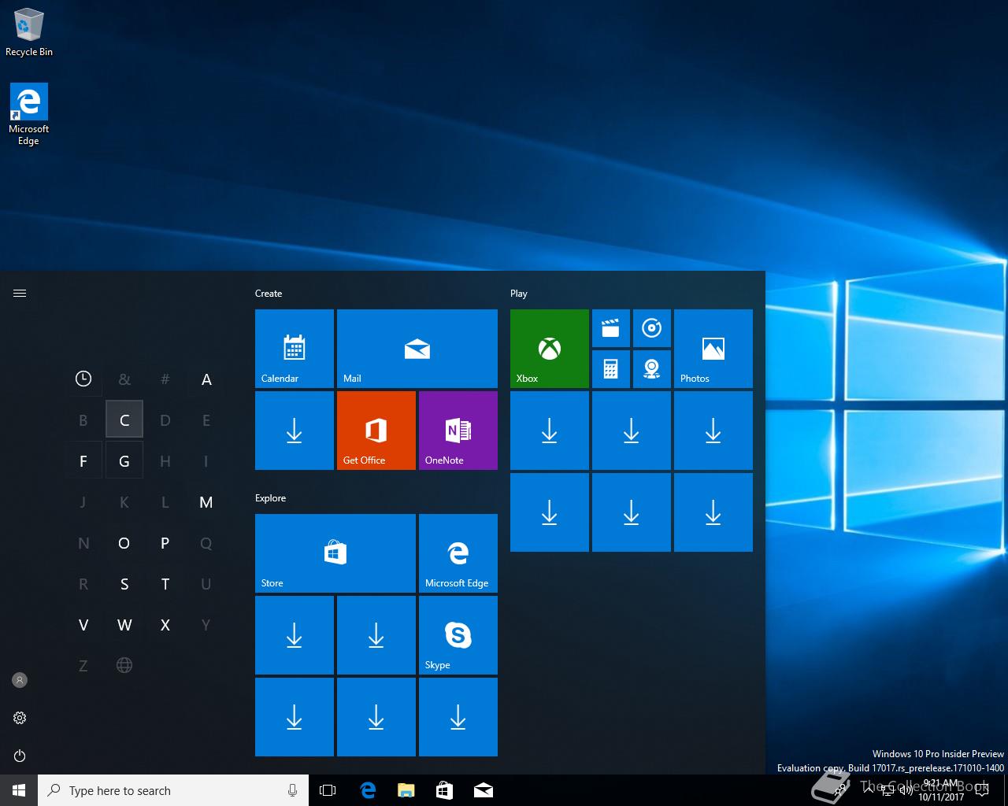
Task: Open the Photos tile
Action: coord(713,348)
